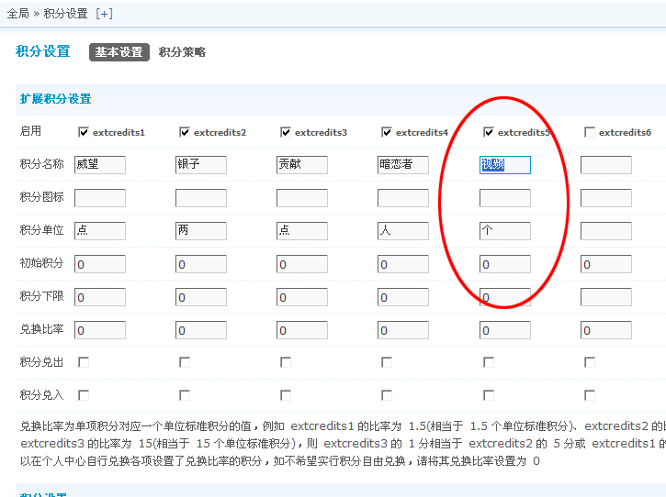Enable the extcredits6 checkbox

[x=590, y=132]
